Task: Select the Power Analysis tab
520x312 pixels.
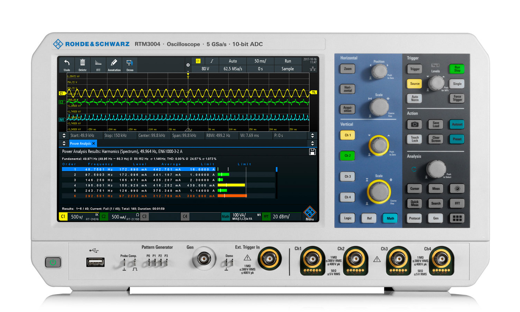Action: 82,144
